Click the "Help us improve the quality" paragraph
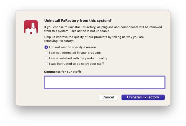 pyautogui.click(x=94, y=37)
